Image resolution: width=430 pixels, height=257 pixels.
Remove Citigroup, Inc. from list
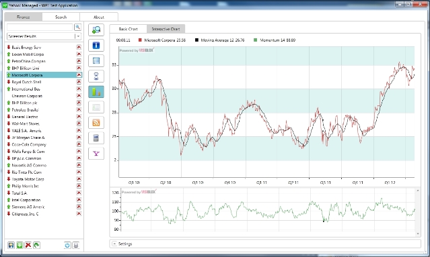[x=79, y=213]
